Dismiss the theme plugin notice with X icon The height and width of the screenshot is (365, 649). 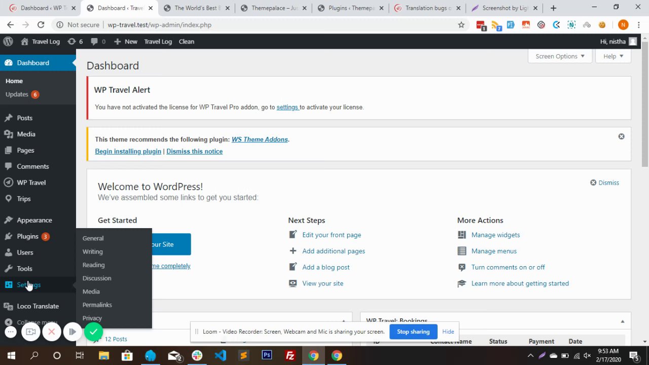(621, 136)
